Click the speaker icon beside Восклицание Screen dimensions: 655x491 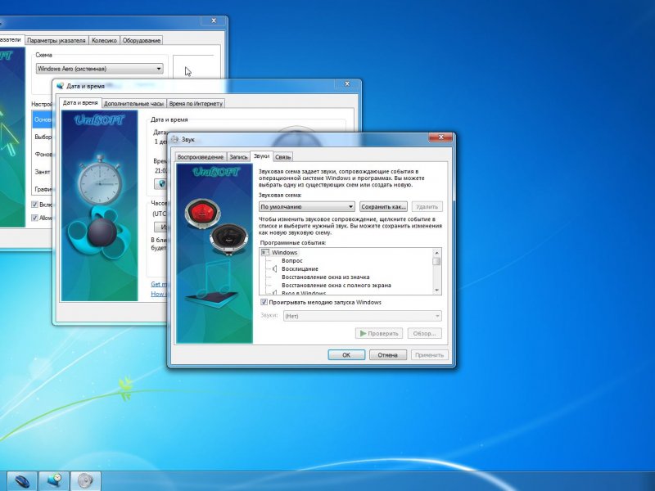click(x=274, y=269)
